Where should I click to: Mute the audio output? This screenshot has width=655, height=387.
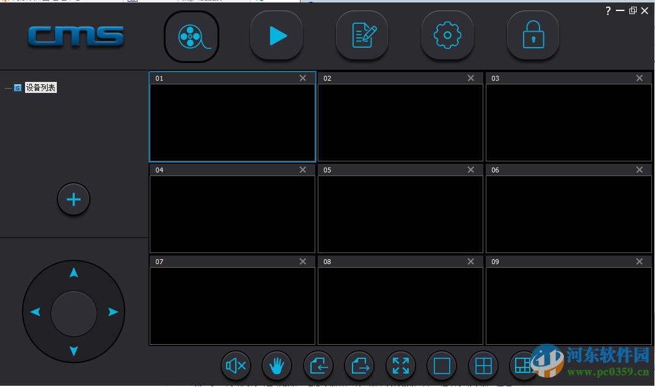tap(235, 366)
